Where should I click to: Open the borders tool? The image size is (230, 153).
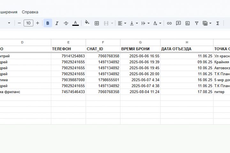click(x=97, y=23)
